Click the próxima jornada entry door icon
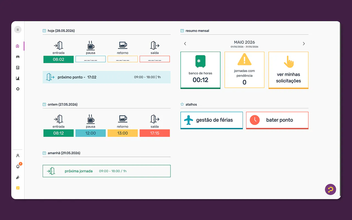The width and height of the screenshot is (352, 220). click(51, 171)
